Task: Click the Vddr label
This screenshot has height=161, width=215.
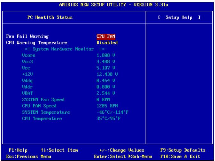Action: [x=27, y=87]
